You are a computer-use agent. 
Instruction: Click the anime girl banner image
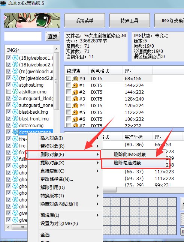point(32,20)
